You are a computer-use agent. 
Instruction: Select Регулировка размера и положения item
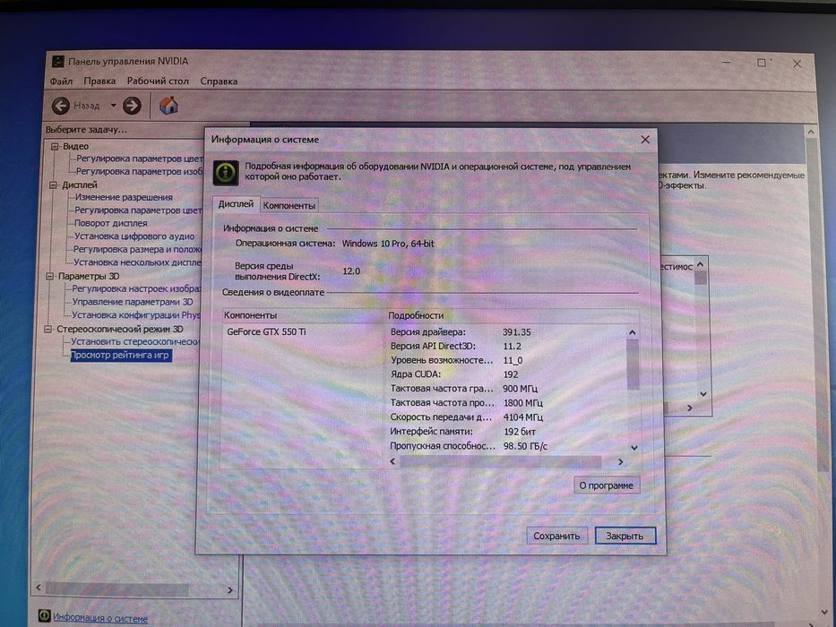[138, 249]
